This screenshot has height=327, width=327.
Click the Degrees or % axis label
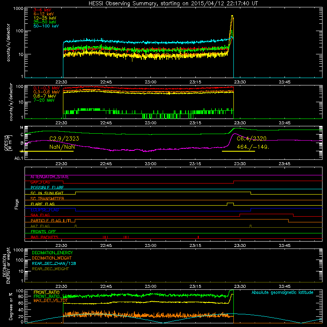(11, 306)
